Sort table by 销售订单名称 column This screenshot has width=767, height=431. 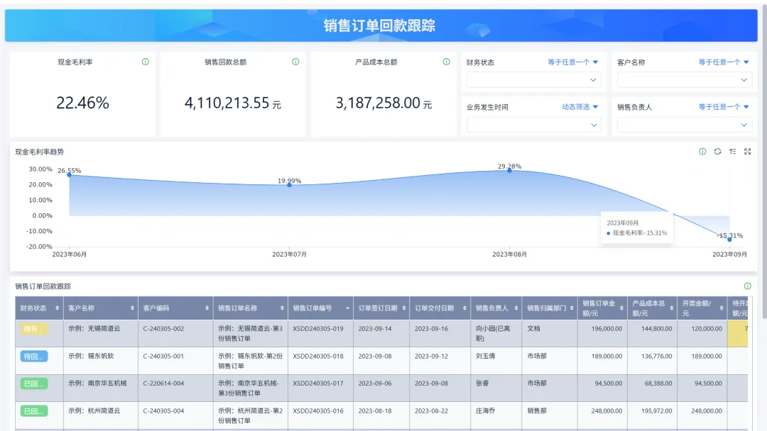coord(282,308)
